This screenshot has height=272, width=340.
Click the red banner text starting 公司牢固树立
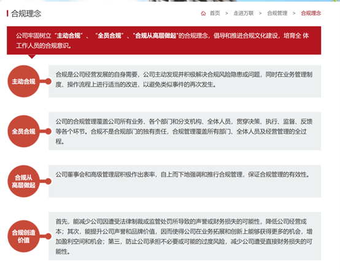[163, 41]
